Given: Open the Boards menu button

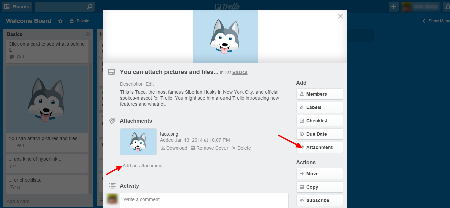Looking at the screenshot, I should [17, 7].
